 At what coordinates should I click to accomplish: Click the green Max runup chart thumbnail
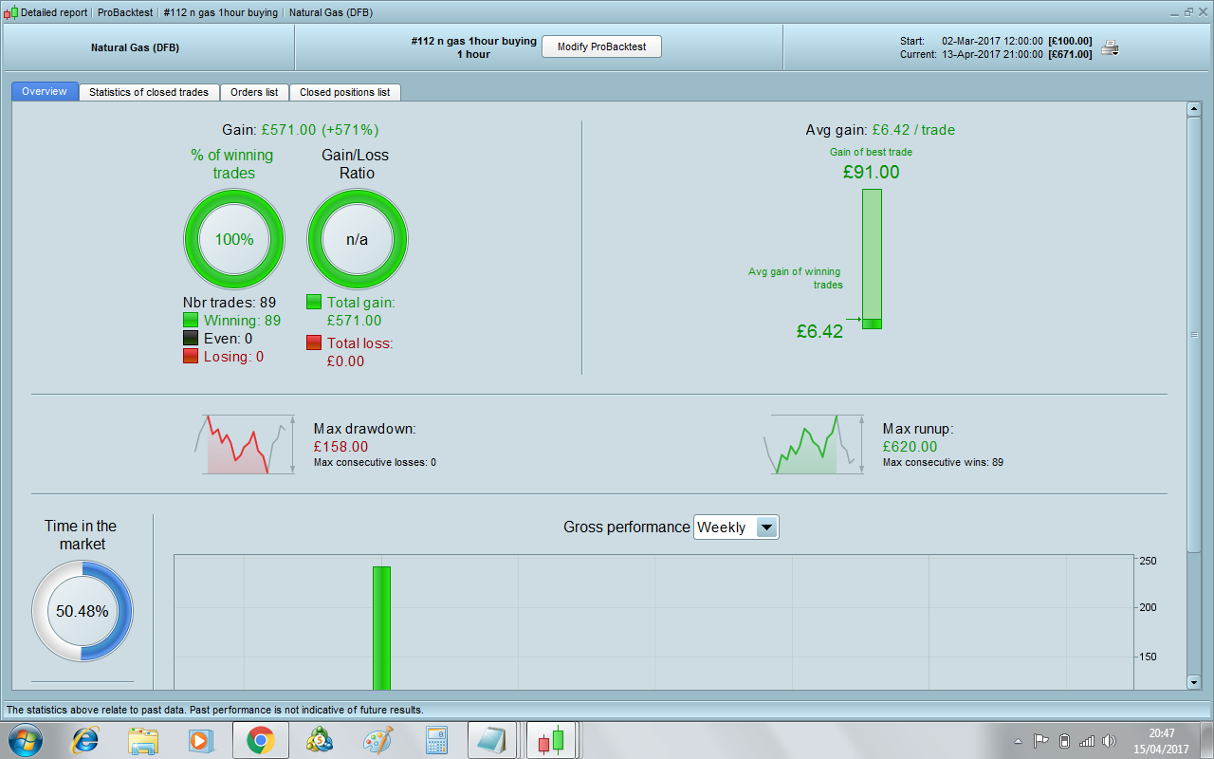pos(816,444)
